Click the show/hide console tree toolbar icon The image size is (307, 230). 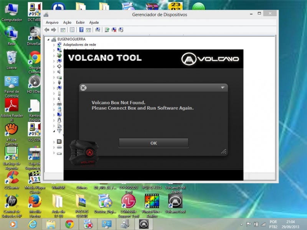[x=63, y=30]
